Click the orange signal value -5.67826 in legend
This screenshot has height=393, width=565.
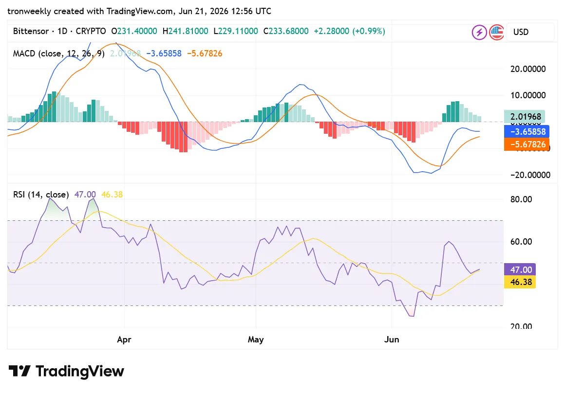coord(204,54)
